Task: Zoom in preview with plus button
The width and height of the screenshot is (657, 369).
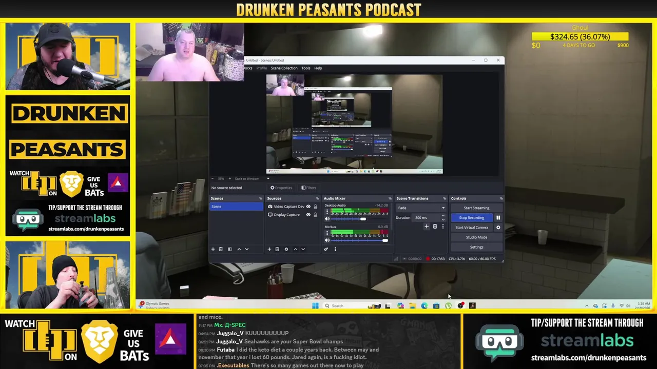Action: 230,178
